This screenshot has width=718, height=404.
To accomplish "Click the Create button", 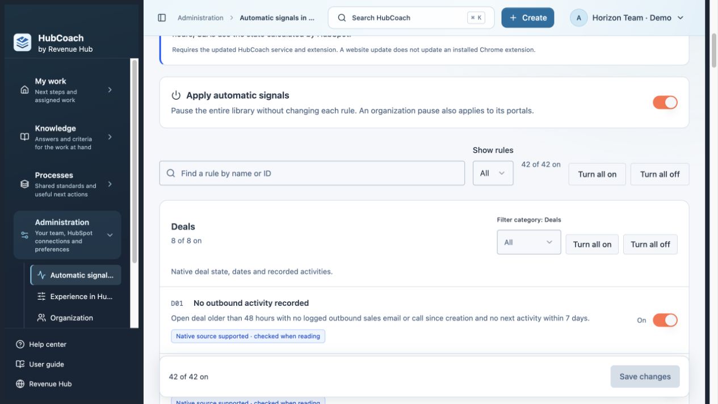I will click(x=527, y=18).
